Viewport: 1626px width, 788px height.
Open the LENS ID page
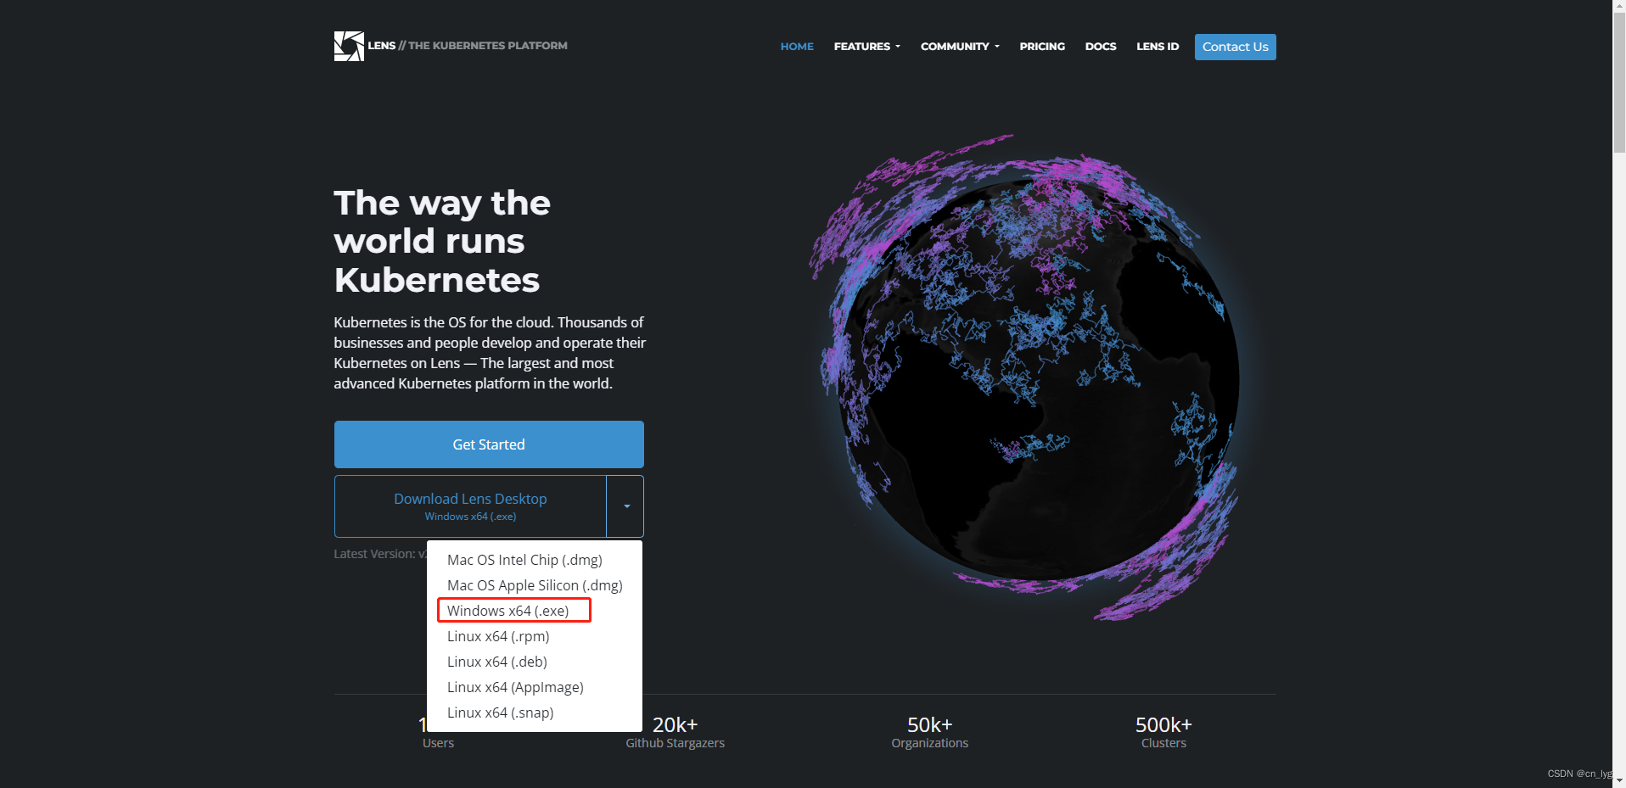click(1158, 47)
